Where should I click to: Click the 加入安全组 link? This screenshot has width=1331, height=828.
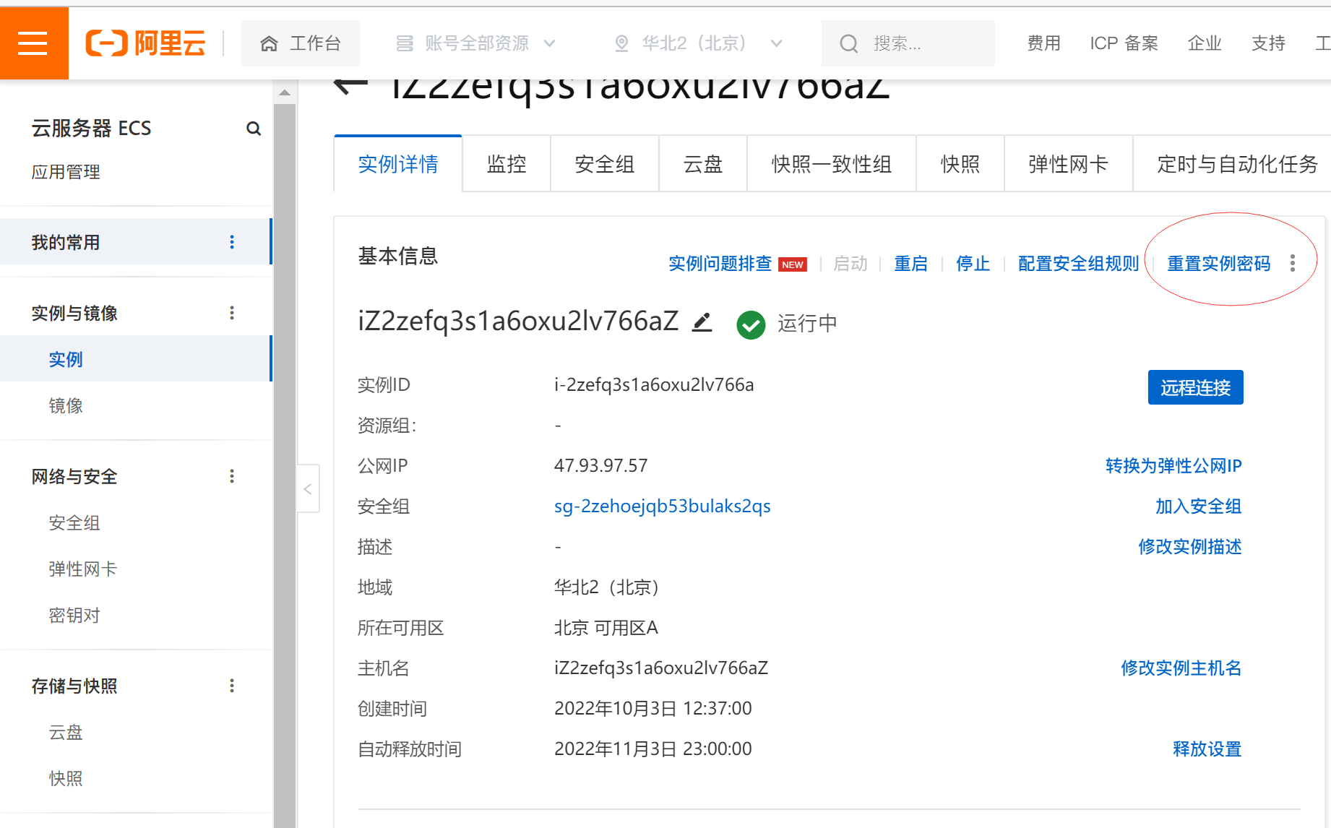[1199, 506]
